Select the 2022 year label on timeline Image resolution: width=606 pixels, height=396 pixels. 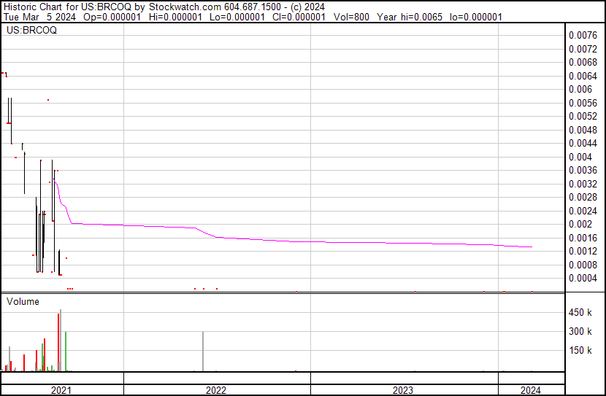coord(216,390)
